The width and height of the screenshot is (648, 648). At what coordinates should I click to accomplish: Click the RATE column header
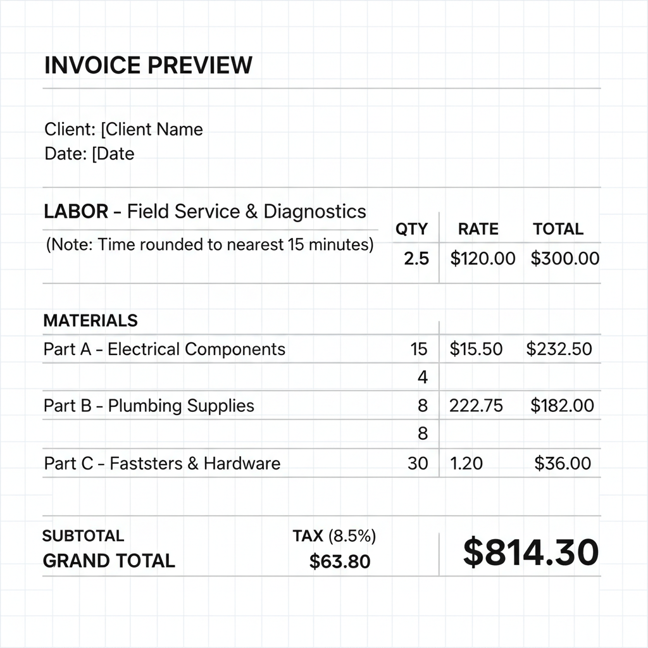[x=478, y=229]
